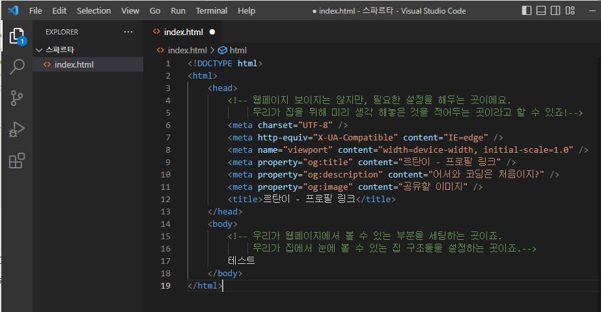Select the index.html editor tab
Screen dimensions: 601x312
coord(183,32)
